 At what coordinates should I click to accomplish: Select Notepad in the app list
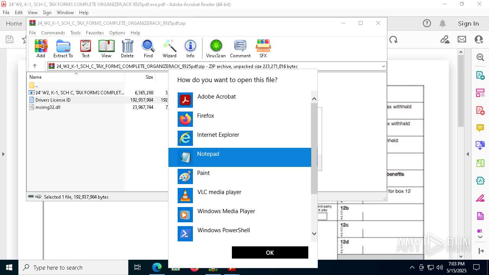pos(240,157)
